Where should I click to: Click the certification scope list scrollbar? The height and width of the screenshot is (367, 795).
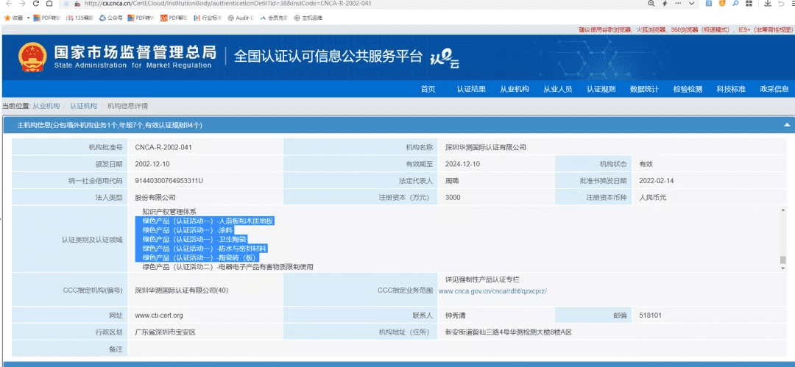[x=782, y=238]
